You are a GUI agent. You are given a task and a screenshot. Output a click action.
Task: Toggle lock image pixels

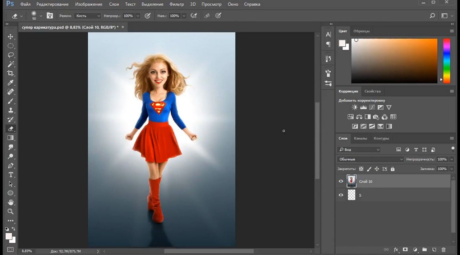click(x=369, y=169)
